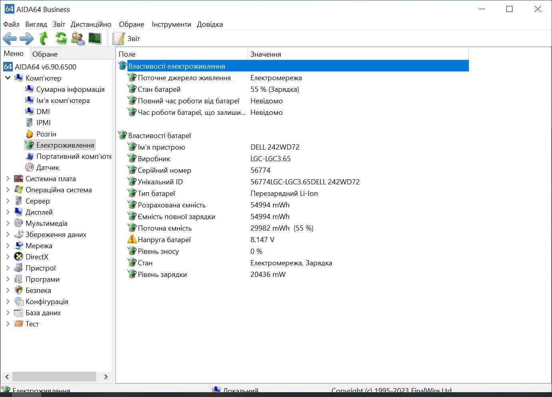Image resolution: width=552 pixels, height=397 pixels.
Task: Click sidebar horizontal scrollbar right arrow
Action: pyautogui.click(x=106, y=377)
